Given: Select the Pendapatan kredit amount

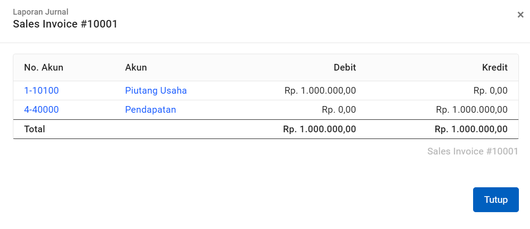Looking at the screenshot, I should click(x=472, y=110).
